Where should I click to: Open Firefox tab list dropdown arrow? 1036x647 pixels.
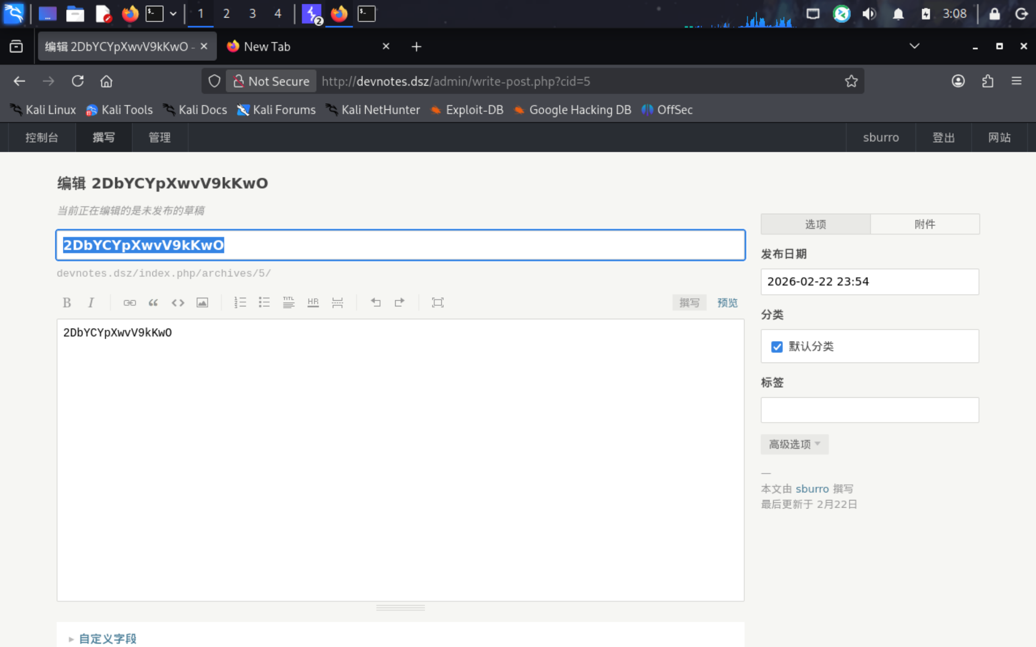[914, 46]
